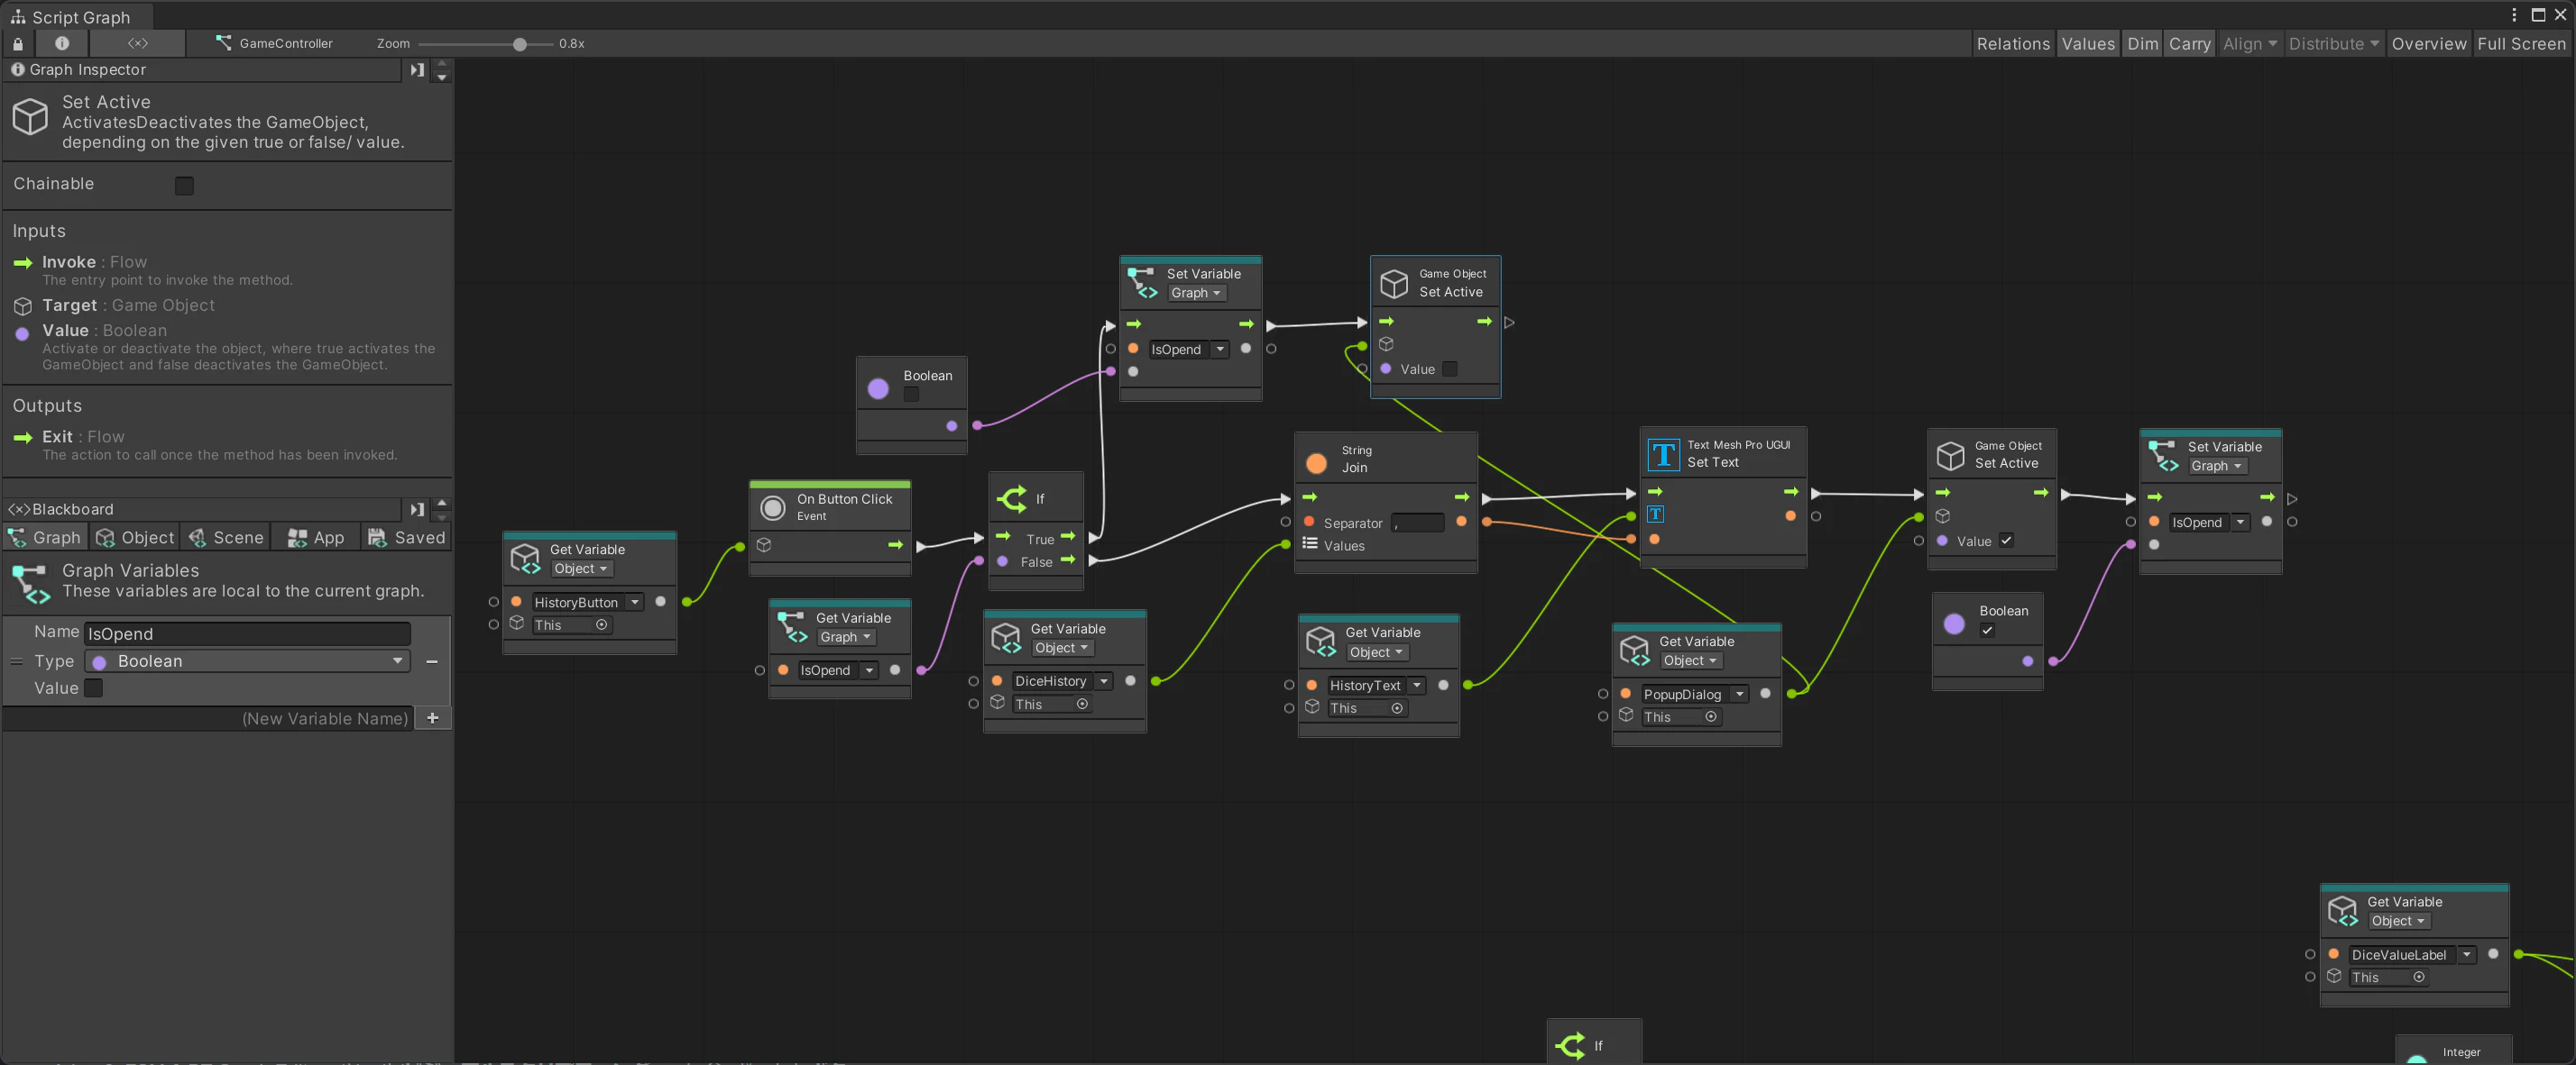Switch to the App variables tab

tap(316, 538)
